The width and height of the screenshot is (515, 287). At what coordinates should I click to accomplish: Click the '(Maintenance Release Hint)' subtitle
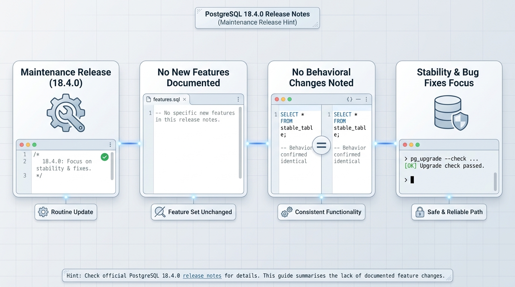tap(257, 22)
